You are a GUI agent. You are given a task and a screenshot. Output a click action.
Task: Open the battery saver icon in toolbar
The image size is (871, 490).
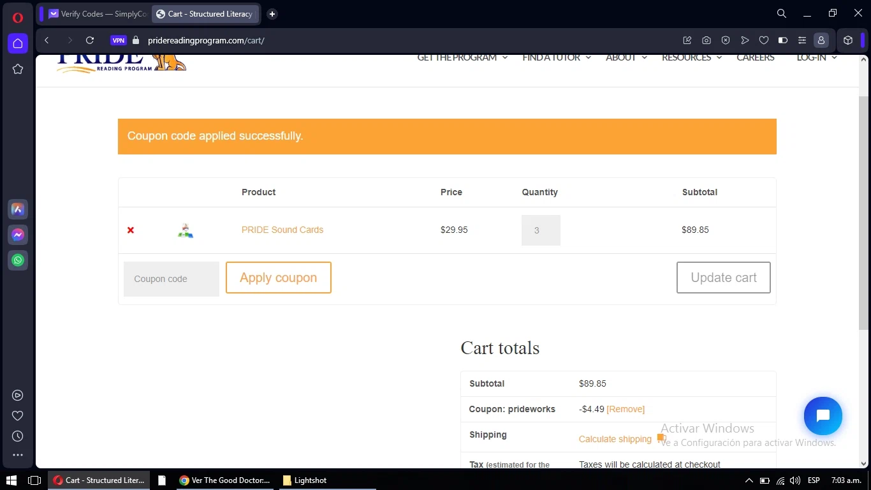783,40
